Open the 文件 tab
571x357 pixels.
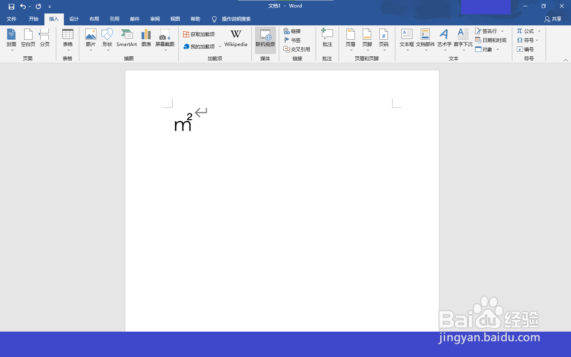point(11,19)
